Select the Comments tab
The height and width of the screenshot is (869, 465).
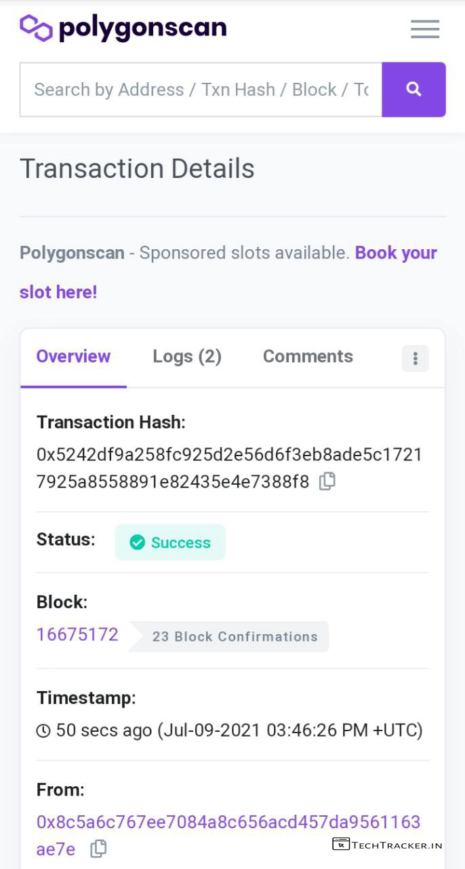[x=308, y=357]
